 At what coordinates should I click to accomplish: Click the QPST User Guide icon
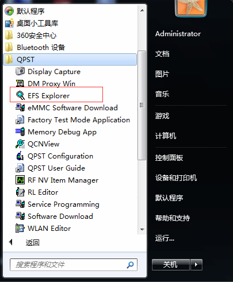pos(20,168)
